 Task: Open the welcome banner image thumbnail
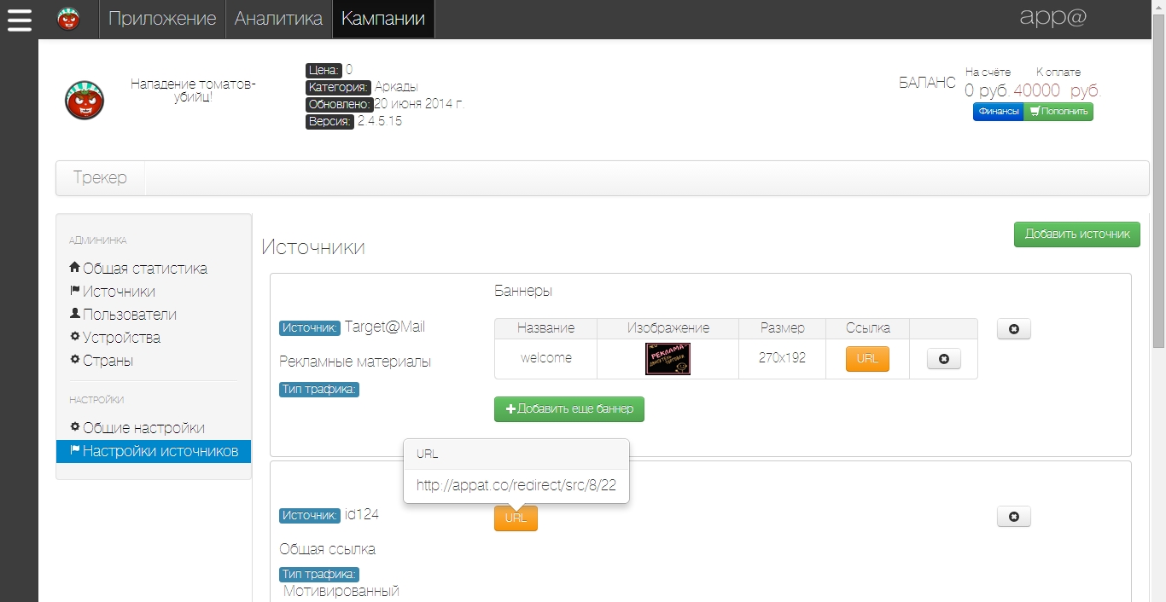pyautogui.click(x=668, y=359)
